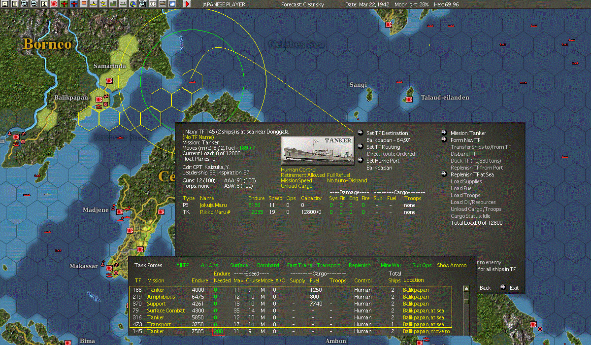This screenshot has height=345, width=591.
Task: Click Back in TF panel
Action: (x=486, y=288)
